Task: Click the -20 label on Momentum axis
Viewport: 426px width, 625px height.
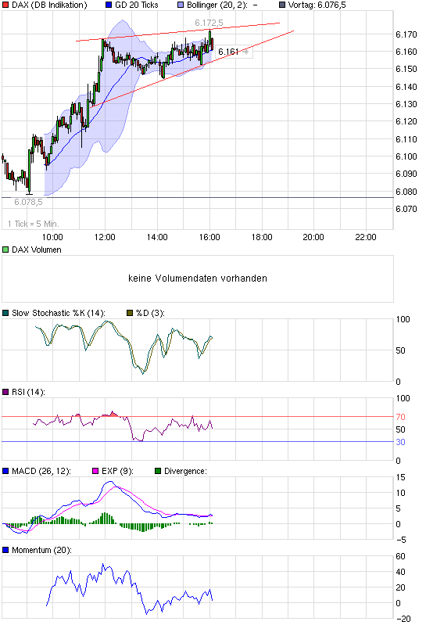Action: pyautogui.click(x=402, y=619)
